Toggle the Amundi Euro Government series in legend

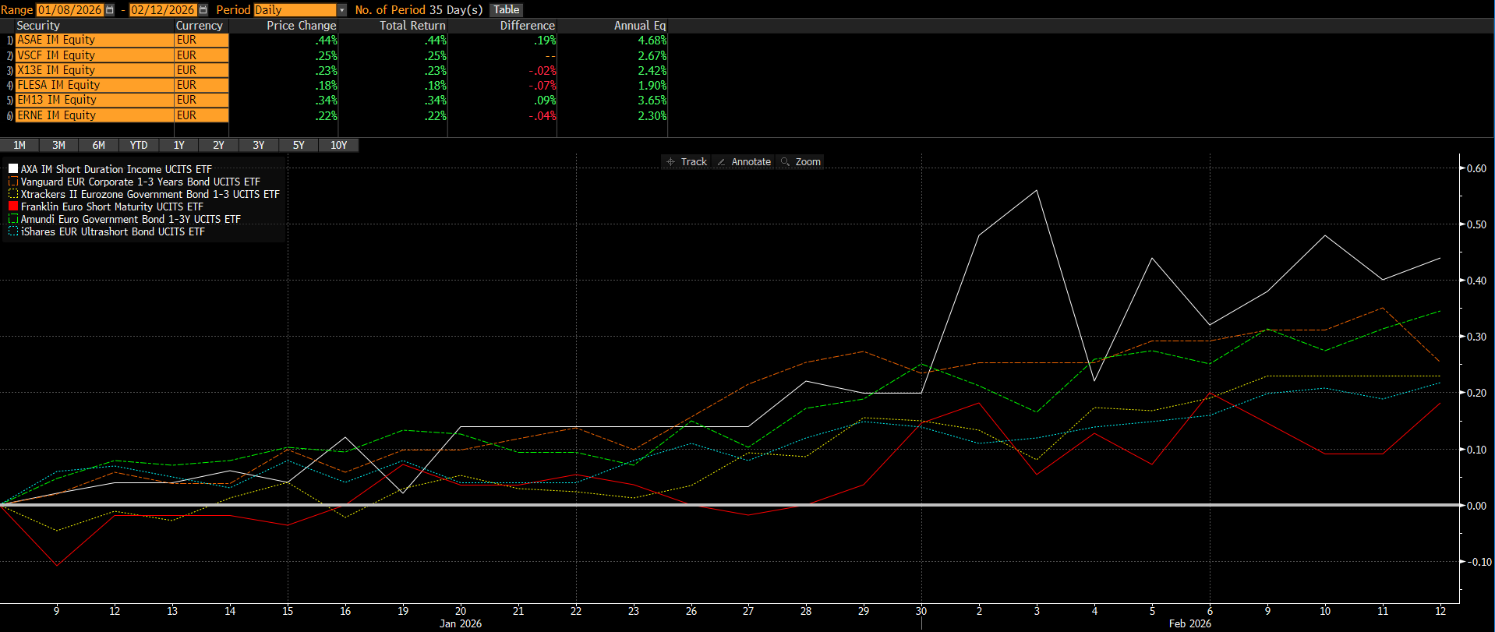13,219
